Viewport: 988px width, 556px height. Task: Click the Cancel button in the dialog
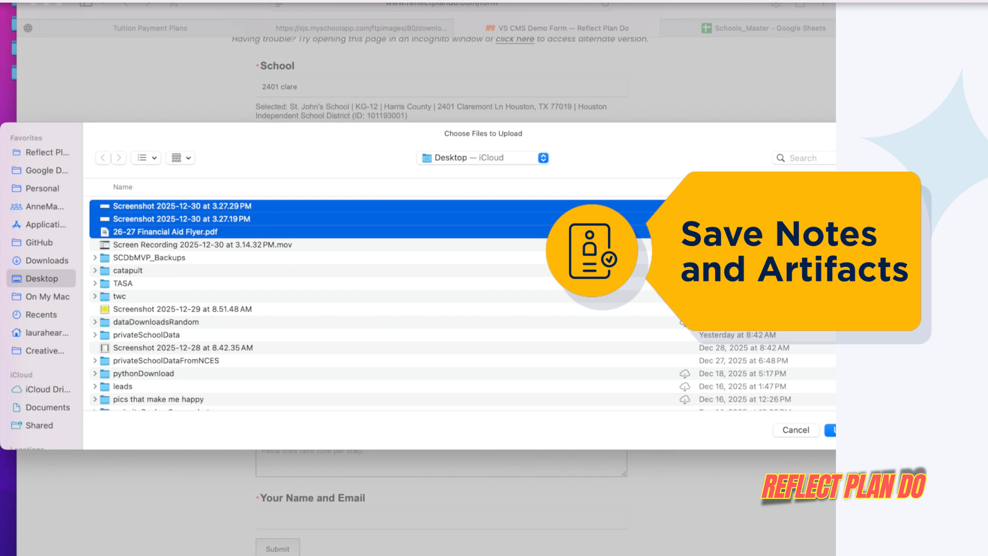click(x=796, y=430)
